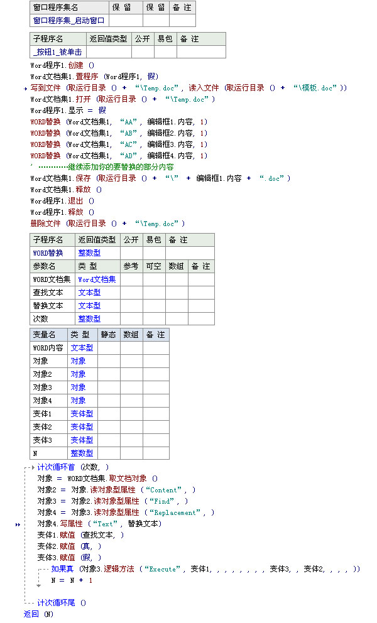Select the N variable name cell
377x623 pixels.
(x=48, y=453)
